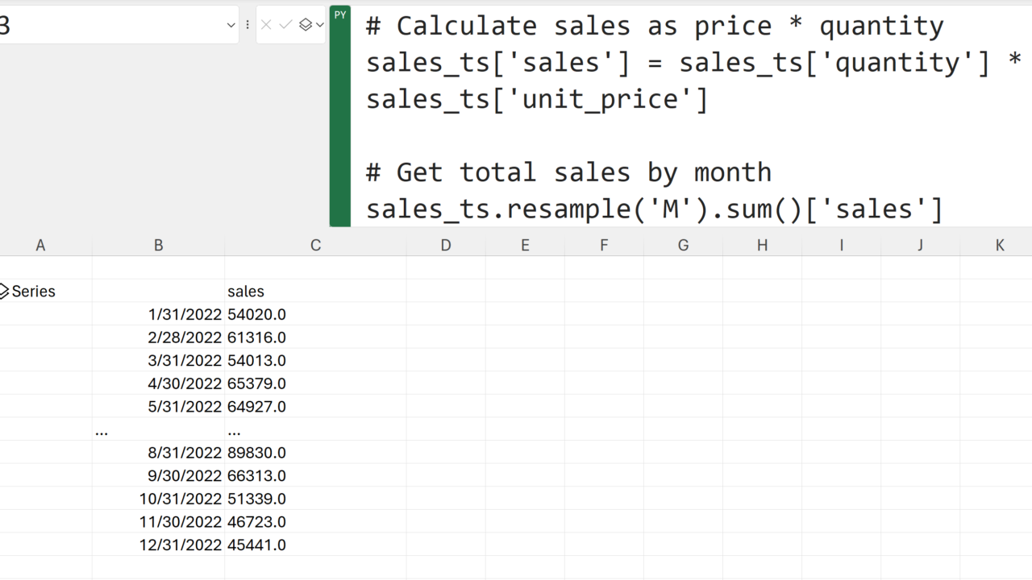Image resolution: width=1032 pixels, height=580 pixels.
Task: Select column B header
Action: [x=158, y=245]
